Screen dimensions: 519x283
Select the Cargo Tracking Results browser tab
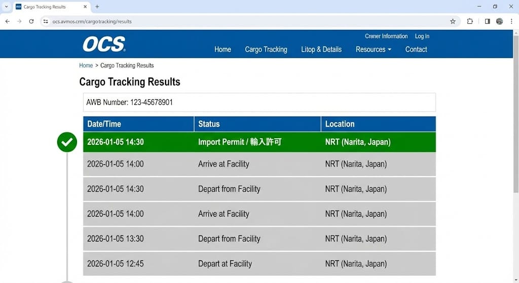tap(51, 7)
